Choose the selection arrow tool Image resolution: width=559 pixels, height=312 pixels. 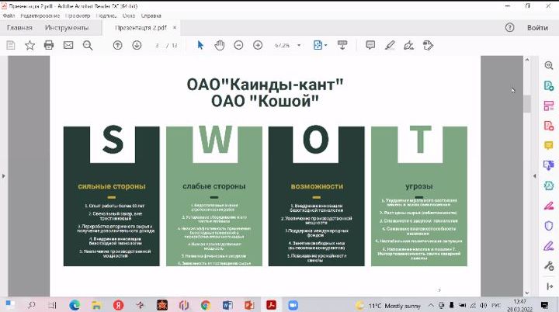[200, 45]
